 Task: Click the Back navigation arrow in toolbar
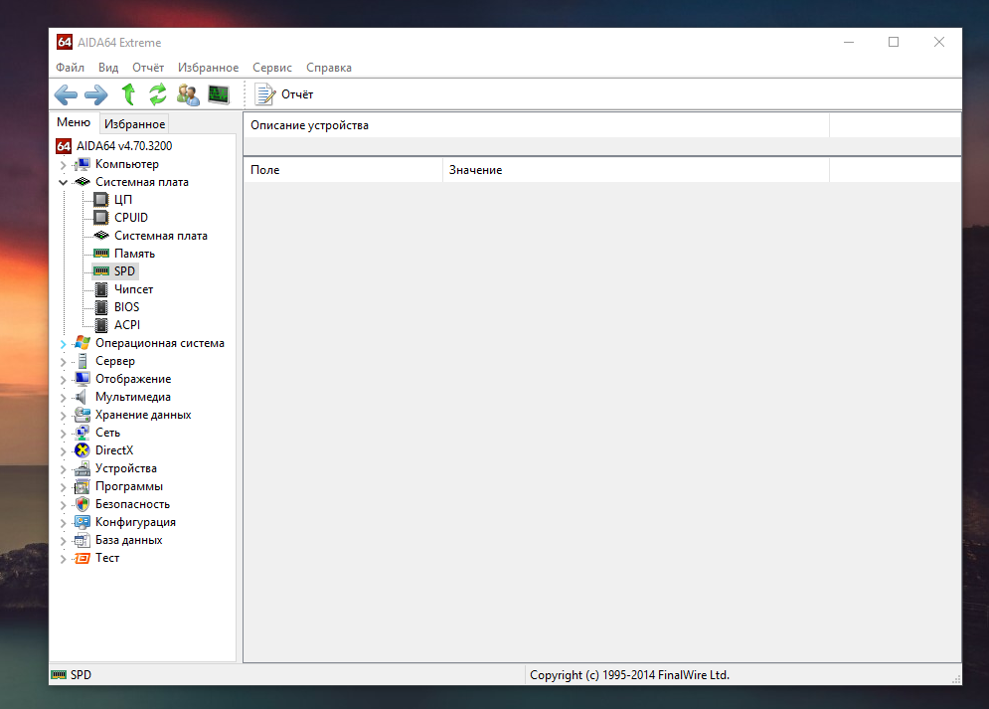click(x=66, y=94)
